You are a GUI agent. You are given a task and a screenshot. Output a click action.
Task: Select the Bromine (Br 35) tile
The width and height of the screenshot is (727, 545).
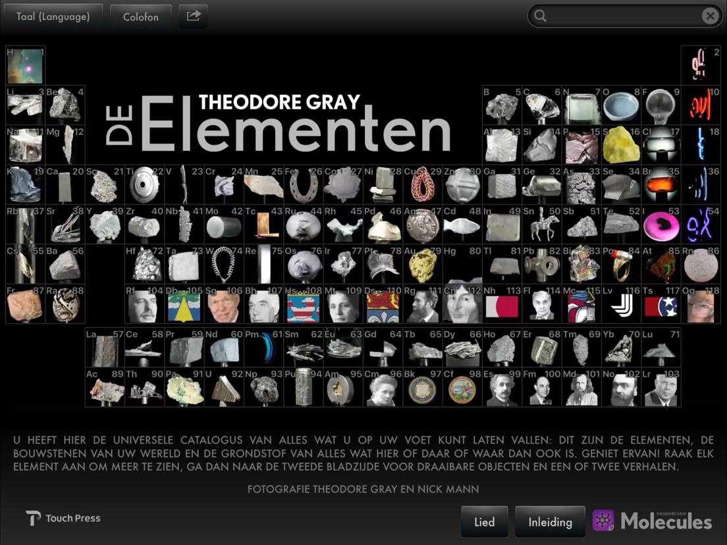pyautogui.click(x=660, y=185)
